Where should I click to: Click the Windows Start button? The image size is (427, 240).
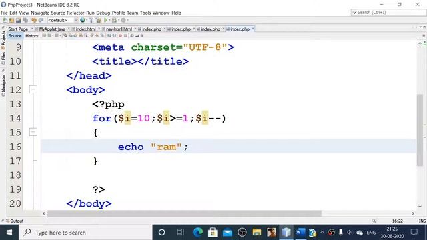(x=9, y=233)
